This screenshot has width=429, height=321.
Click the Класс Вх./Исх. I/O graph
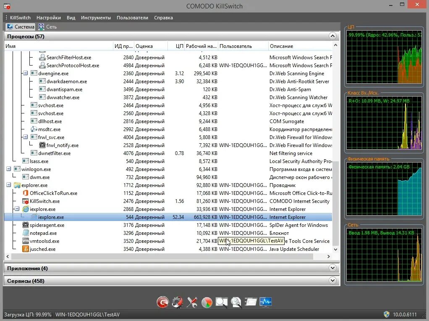(x=384, y=123)
